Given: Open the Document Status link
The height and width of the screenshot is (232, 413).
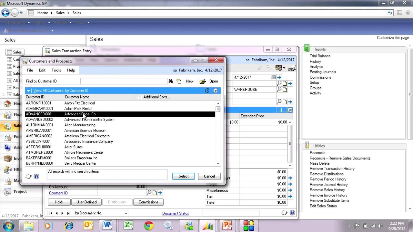Looking at the screenshot, I should pos(176,213).
